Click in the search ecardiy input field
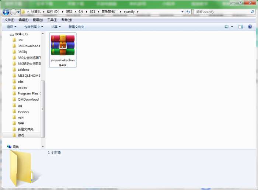This screenshot has width=258, height=190. coord(222,12)
